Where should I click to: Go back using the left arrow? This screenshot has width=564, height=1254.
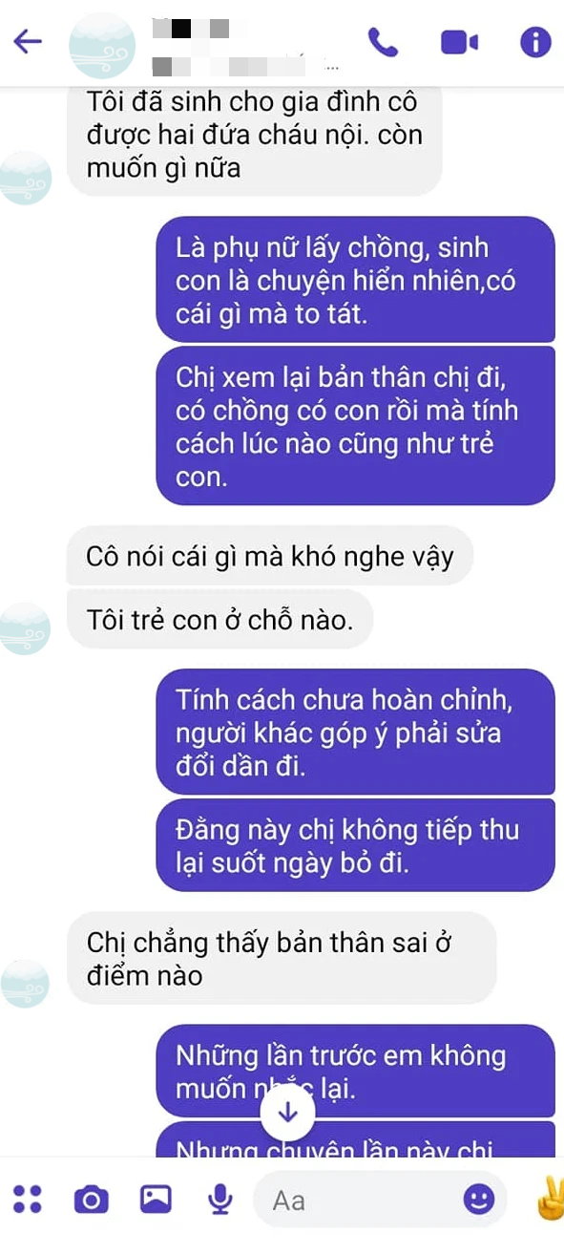28,41
